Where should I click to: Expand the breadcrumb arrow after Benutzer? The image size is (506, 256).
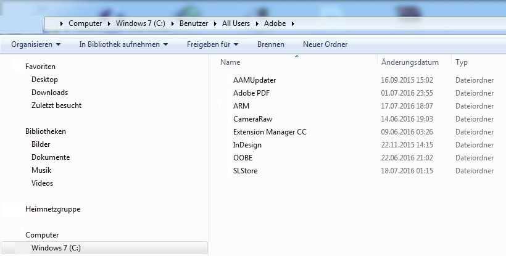pos(215,24)
